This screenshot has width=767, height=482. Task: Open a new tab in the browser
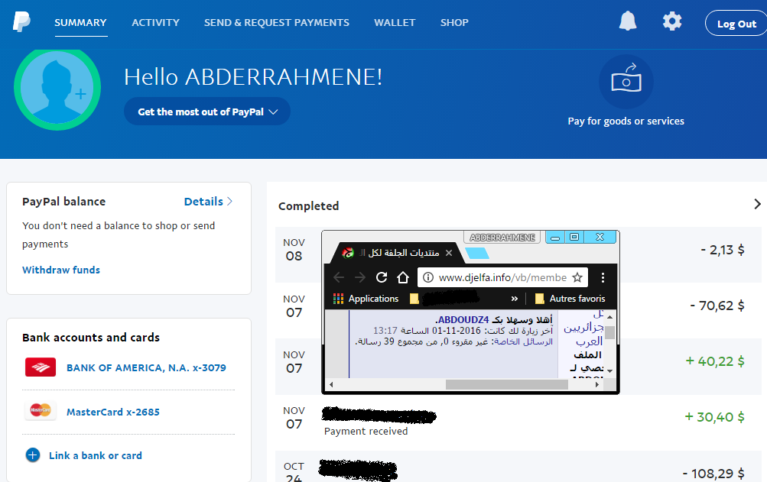477,253
